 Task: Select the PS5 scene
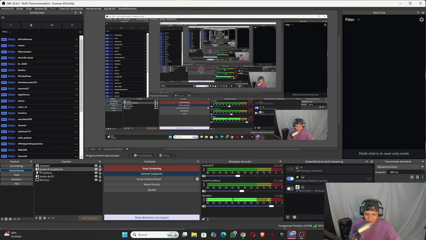17,184
